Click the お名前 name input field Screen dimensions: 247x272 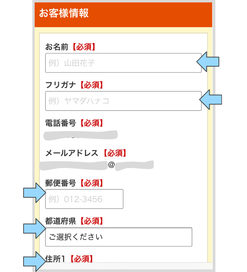pos(123,63)
